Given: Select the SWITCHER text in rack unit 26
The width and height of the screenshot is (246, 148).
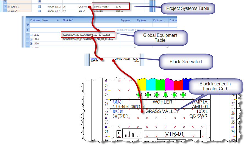Looking at the screenshot, I should pos(120,116).
